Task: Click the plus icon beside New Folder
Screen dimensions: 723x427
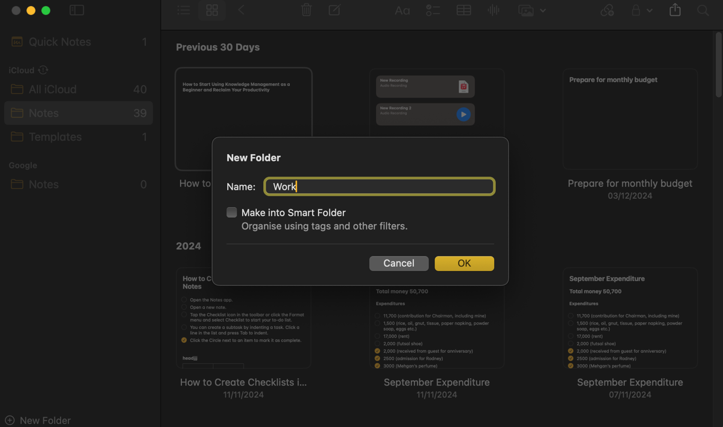Action: [x=10, y=420]
